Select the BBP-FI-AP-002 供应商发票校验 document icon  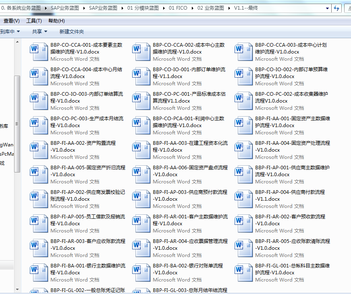pyautogui.click(x=39, y=199)
